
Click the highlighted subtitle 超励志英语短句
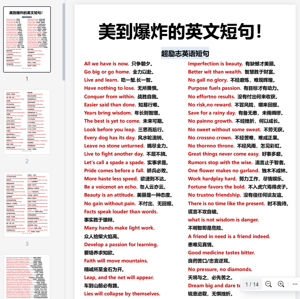185,54
